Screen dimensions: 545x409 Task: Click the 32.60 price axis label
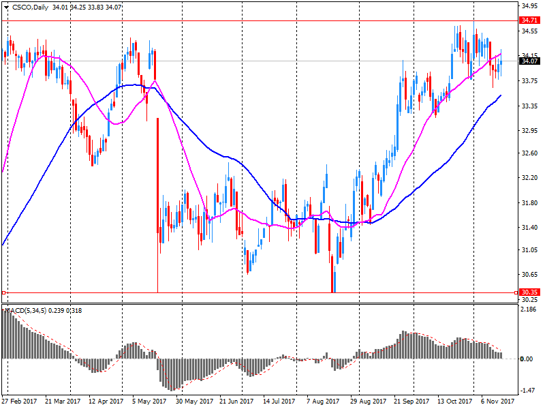tap(529, 153)
